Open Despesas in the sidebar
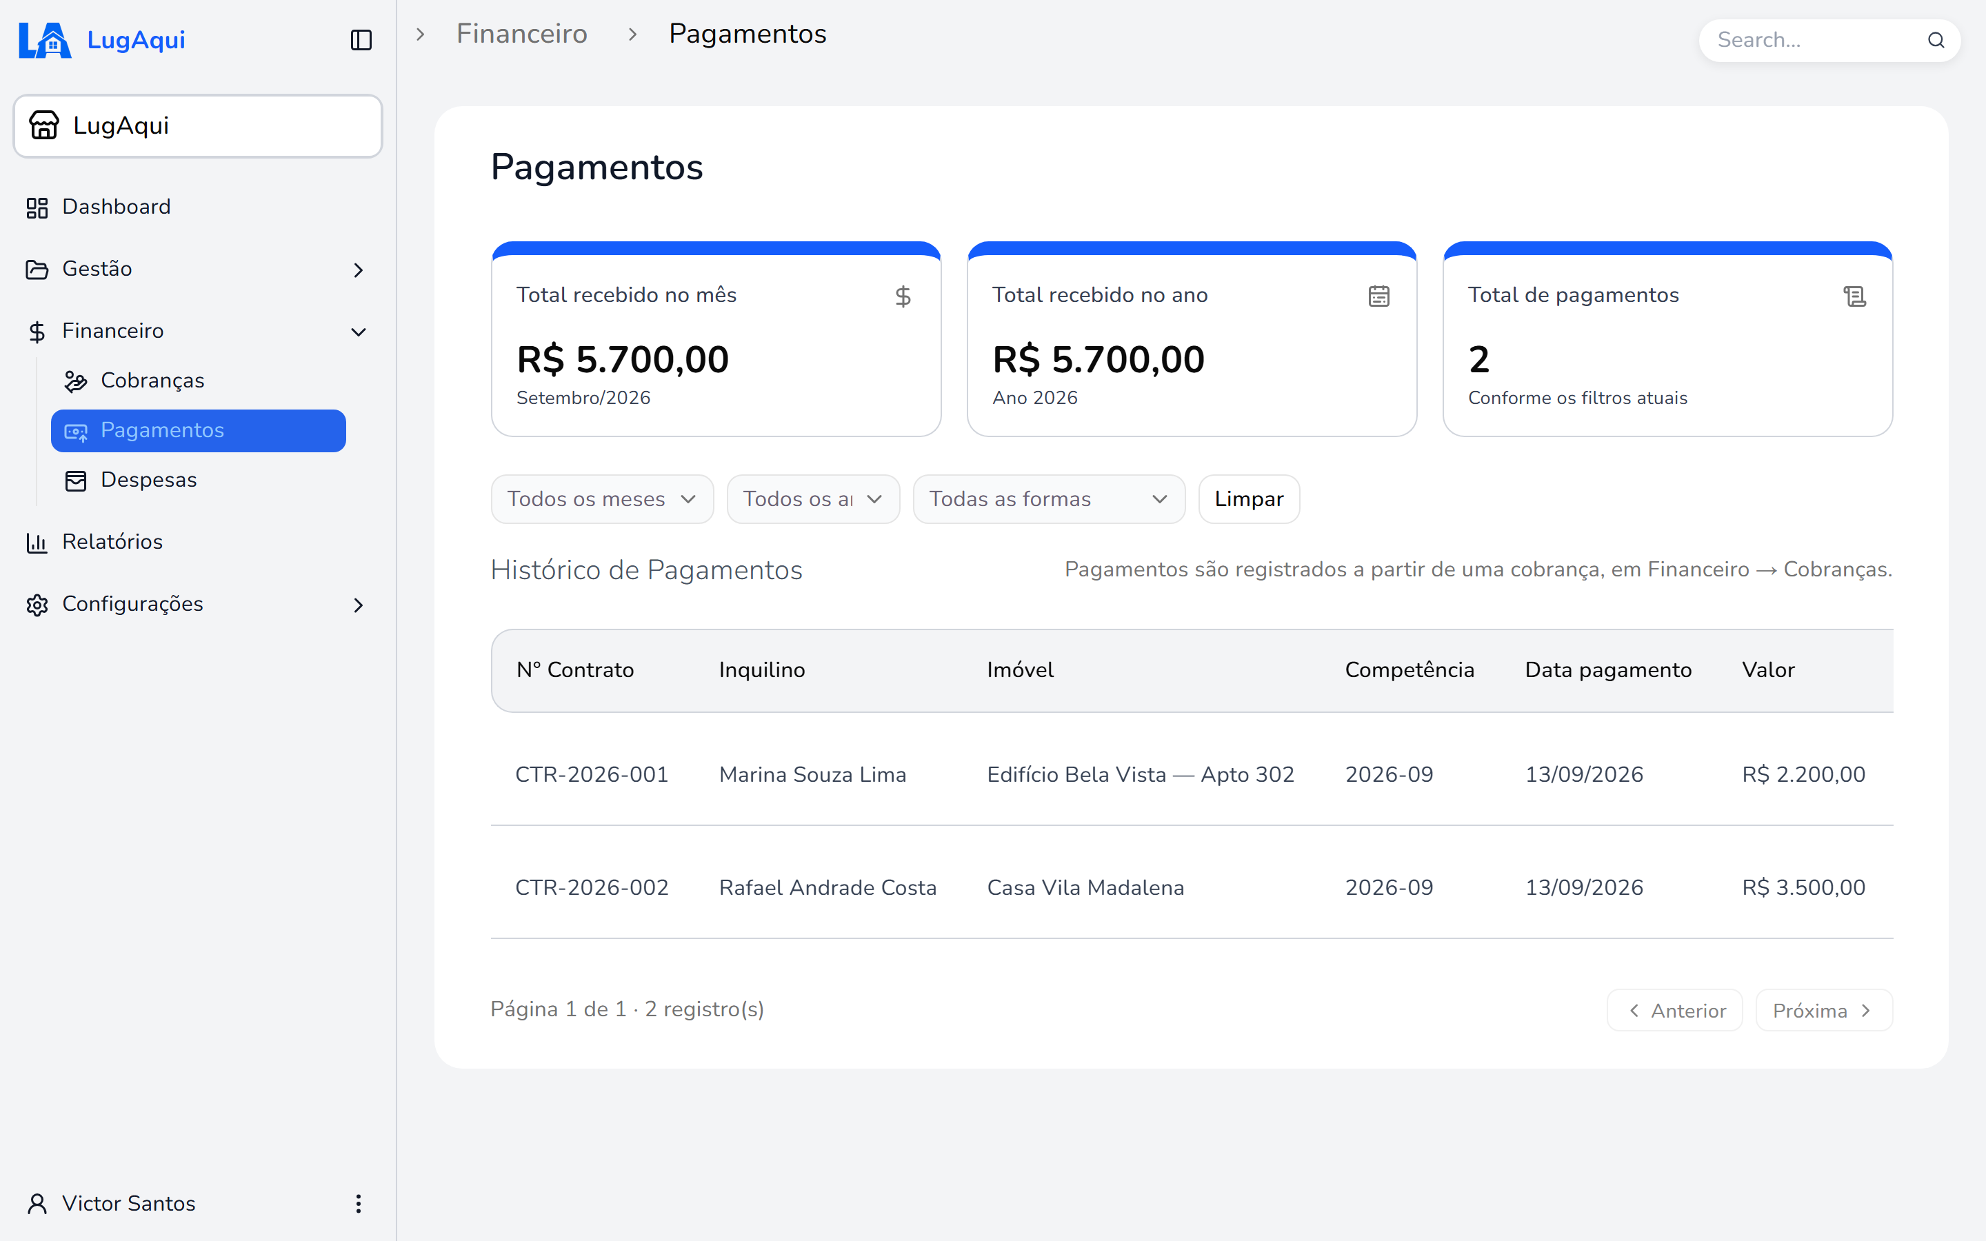This screenshot has height=1241, width=1986. (x=198, y=480)
